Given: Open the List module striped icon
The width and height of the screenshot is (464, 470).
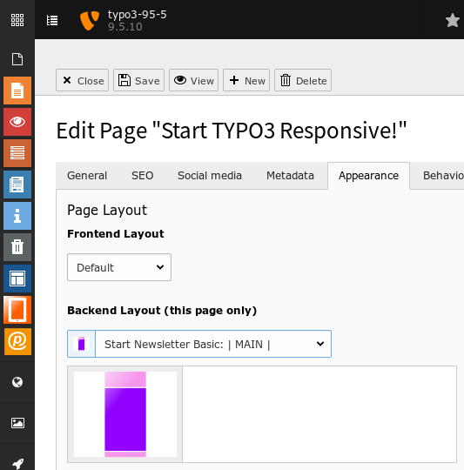Looking at the screenshot, I should [x=17, y=153].
